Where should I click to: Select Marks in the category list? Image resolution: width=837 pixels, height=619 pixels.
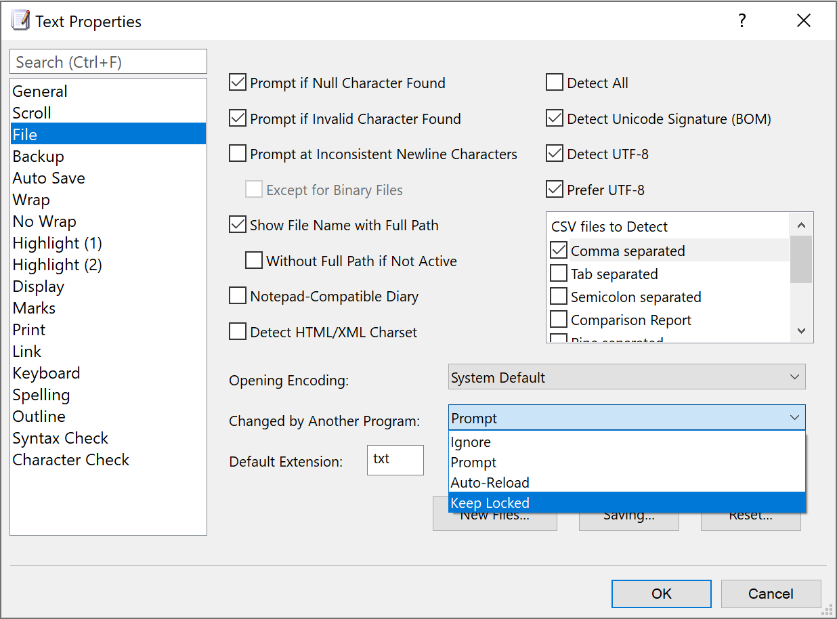tap(108, 308)
